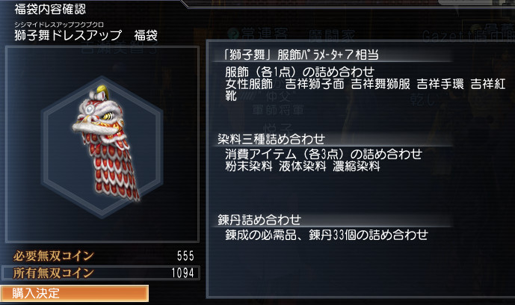This screenshot has width=515, height=305.
Task: Click the 吉祥手環 accessory entry
Action: 440,84
